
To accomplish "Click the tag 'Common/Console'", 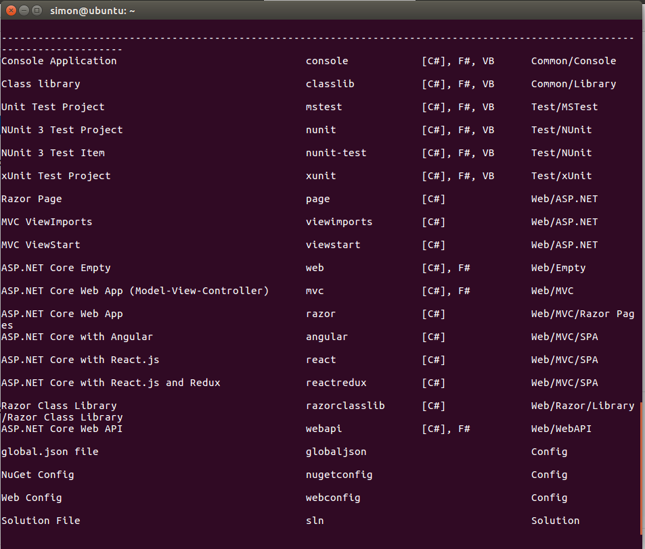I will point(573,62).
